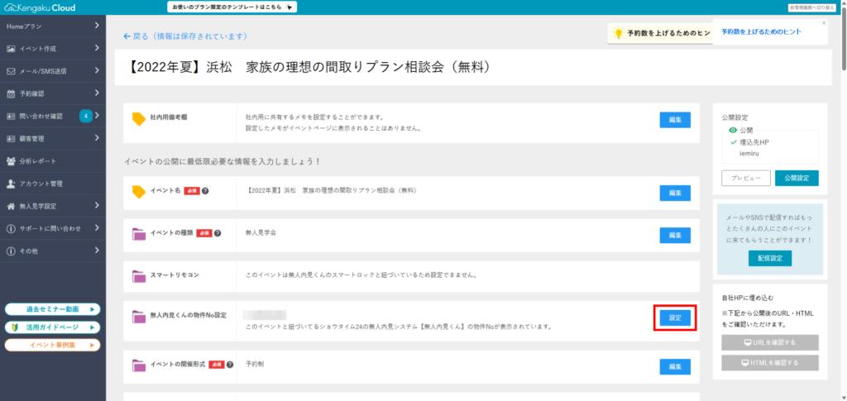Edit the イベント名 row

pos(675,193)
